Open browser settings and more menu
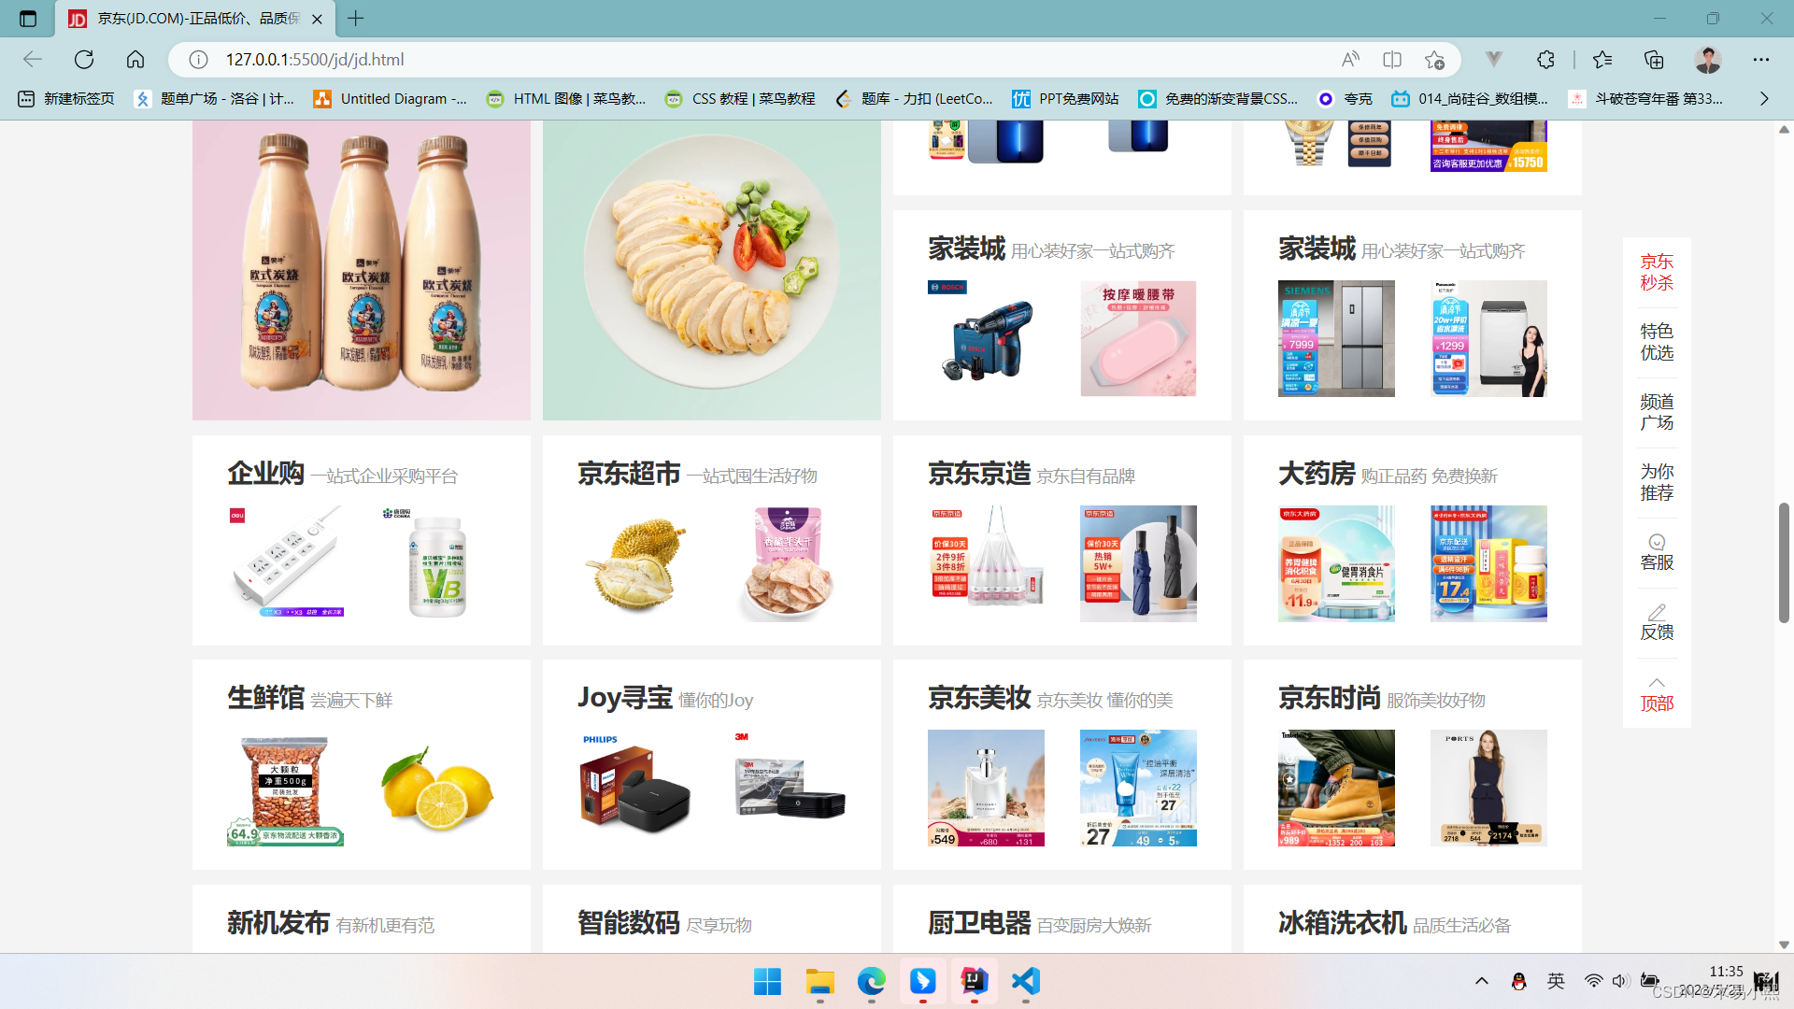 point(1761,60)
